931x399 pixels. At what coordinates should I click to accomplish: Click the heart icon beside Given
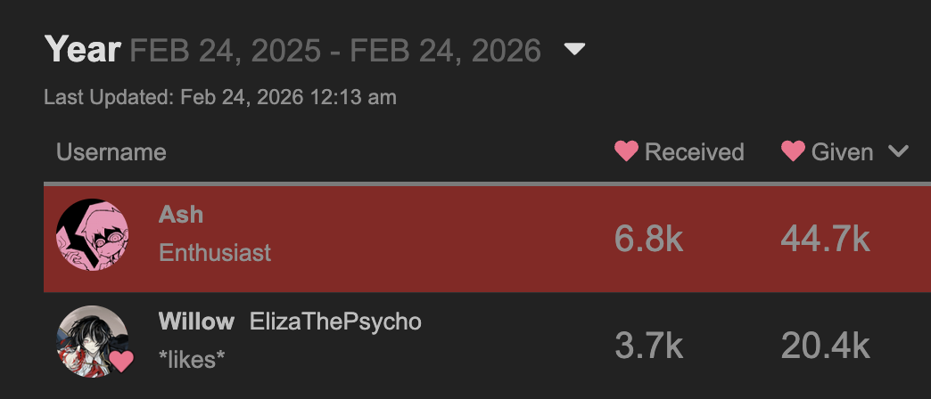coord(793,152)
